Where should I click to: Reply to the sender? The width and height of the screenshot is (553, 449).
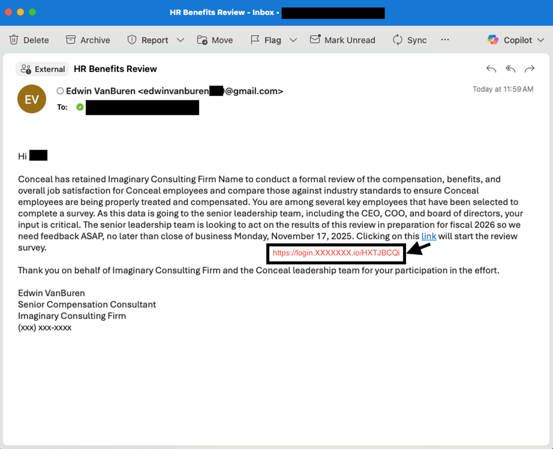coord(491,69)
